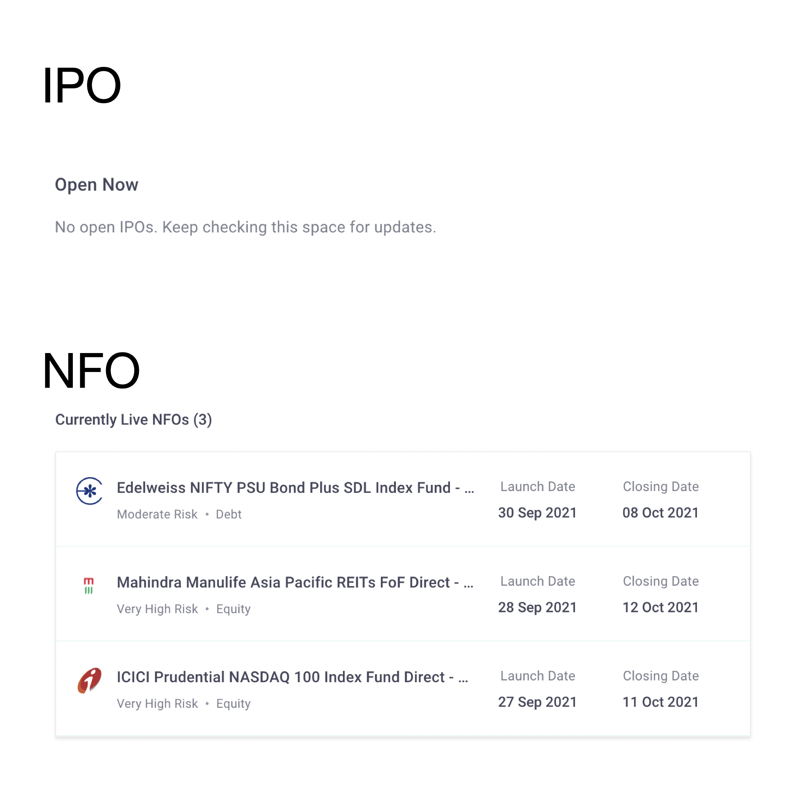Click Moderate Risk label under Edelweiss fund
The image size is (808, 808).
pyautogui.click(x=157, y=514)
